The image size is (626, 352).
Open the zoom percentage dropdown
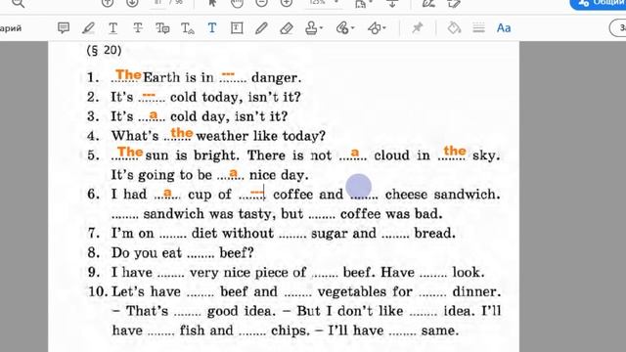pos(324,2)
